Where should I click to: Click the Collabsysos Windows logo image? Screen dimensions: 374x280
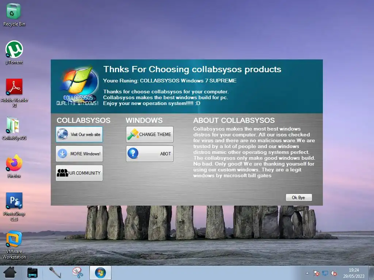point(78,86)
